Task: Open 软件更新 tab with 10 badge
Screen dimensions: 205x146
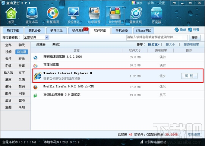Action: pos(78,31)
